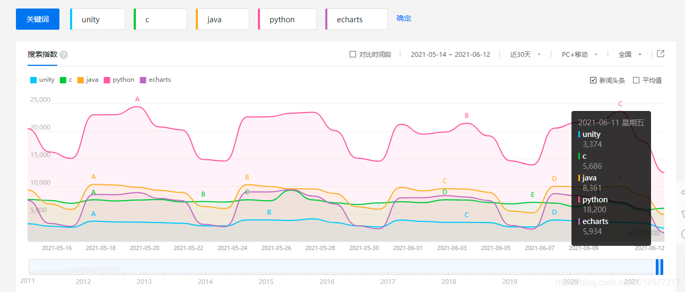The image size is (685, 292).
Task: Click green news marker E on c line
Action: click(x=533, y=195)
